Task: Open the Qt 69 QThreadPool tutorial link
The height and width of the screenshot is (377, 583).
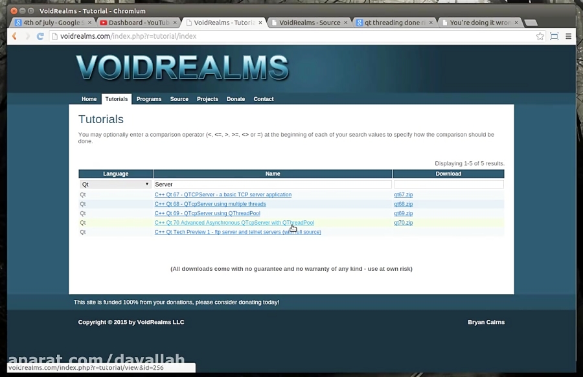Action: pyautogui.click(x=207, y=213)
